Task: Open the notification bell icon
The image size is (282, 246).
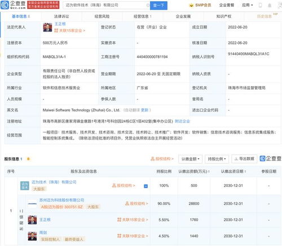Action: pos(270,5)
